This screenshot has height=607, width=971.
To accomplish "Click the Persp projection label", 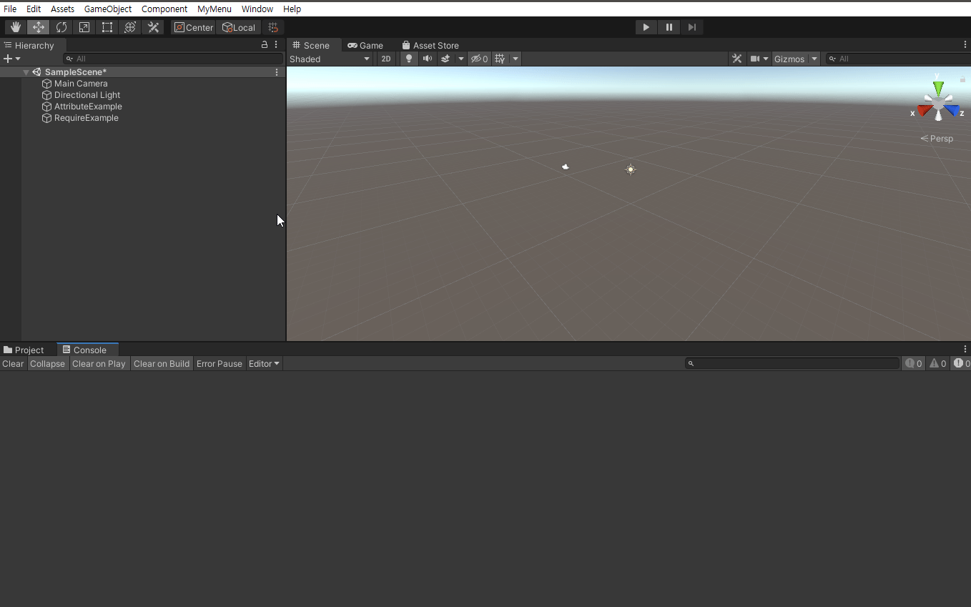I will [937, 139].
